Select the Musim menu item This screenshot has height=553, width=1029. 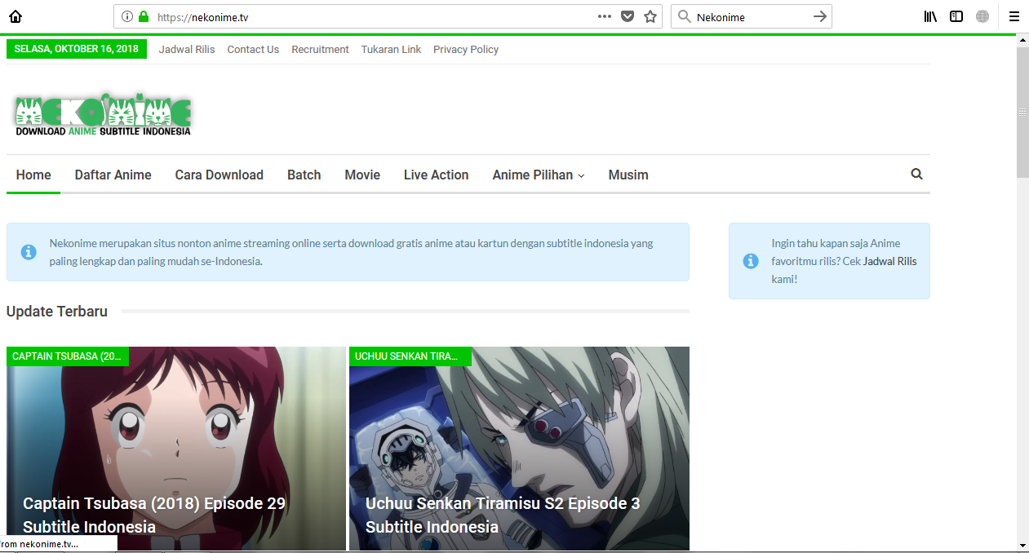point(628,175)
